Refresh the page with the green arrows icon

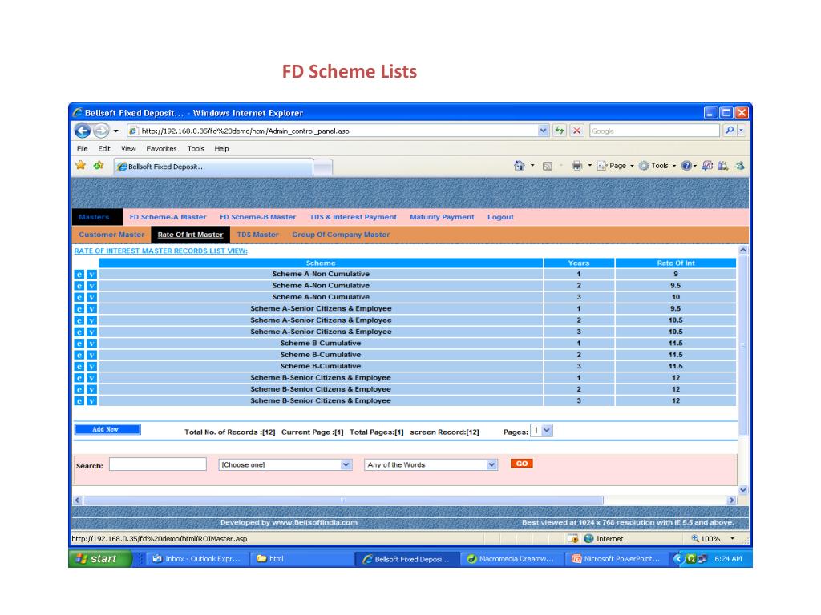coord(560,131)
